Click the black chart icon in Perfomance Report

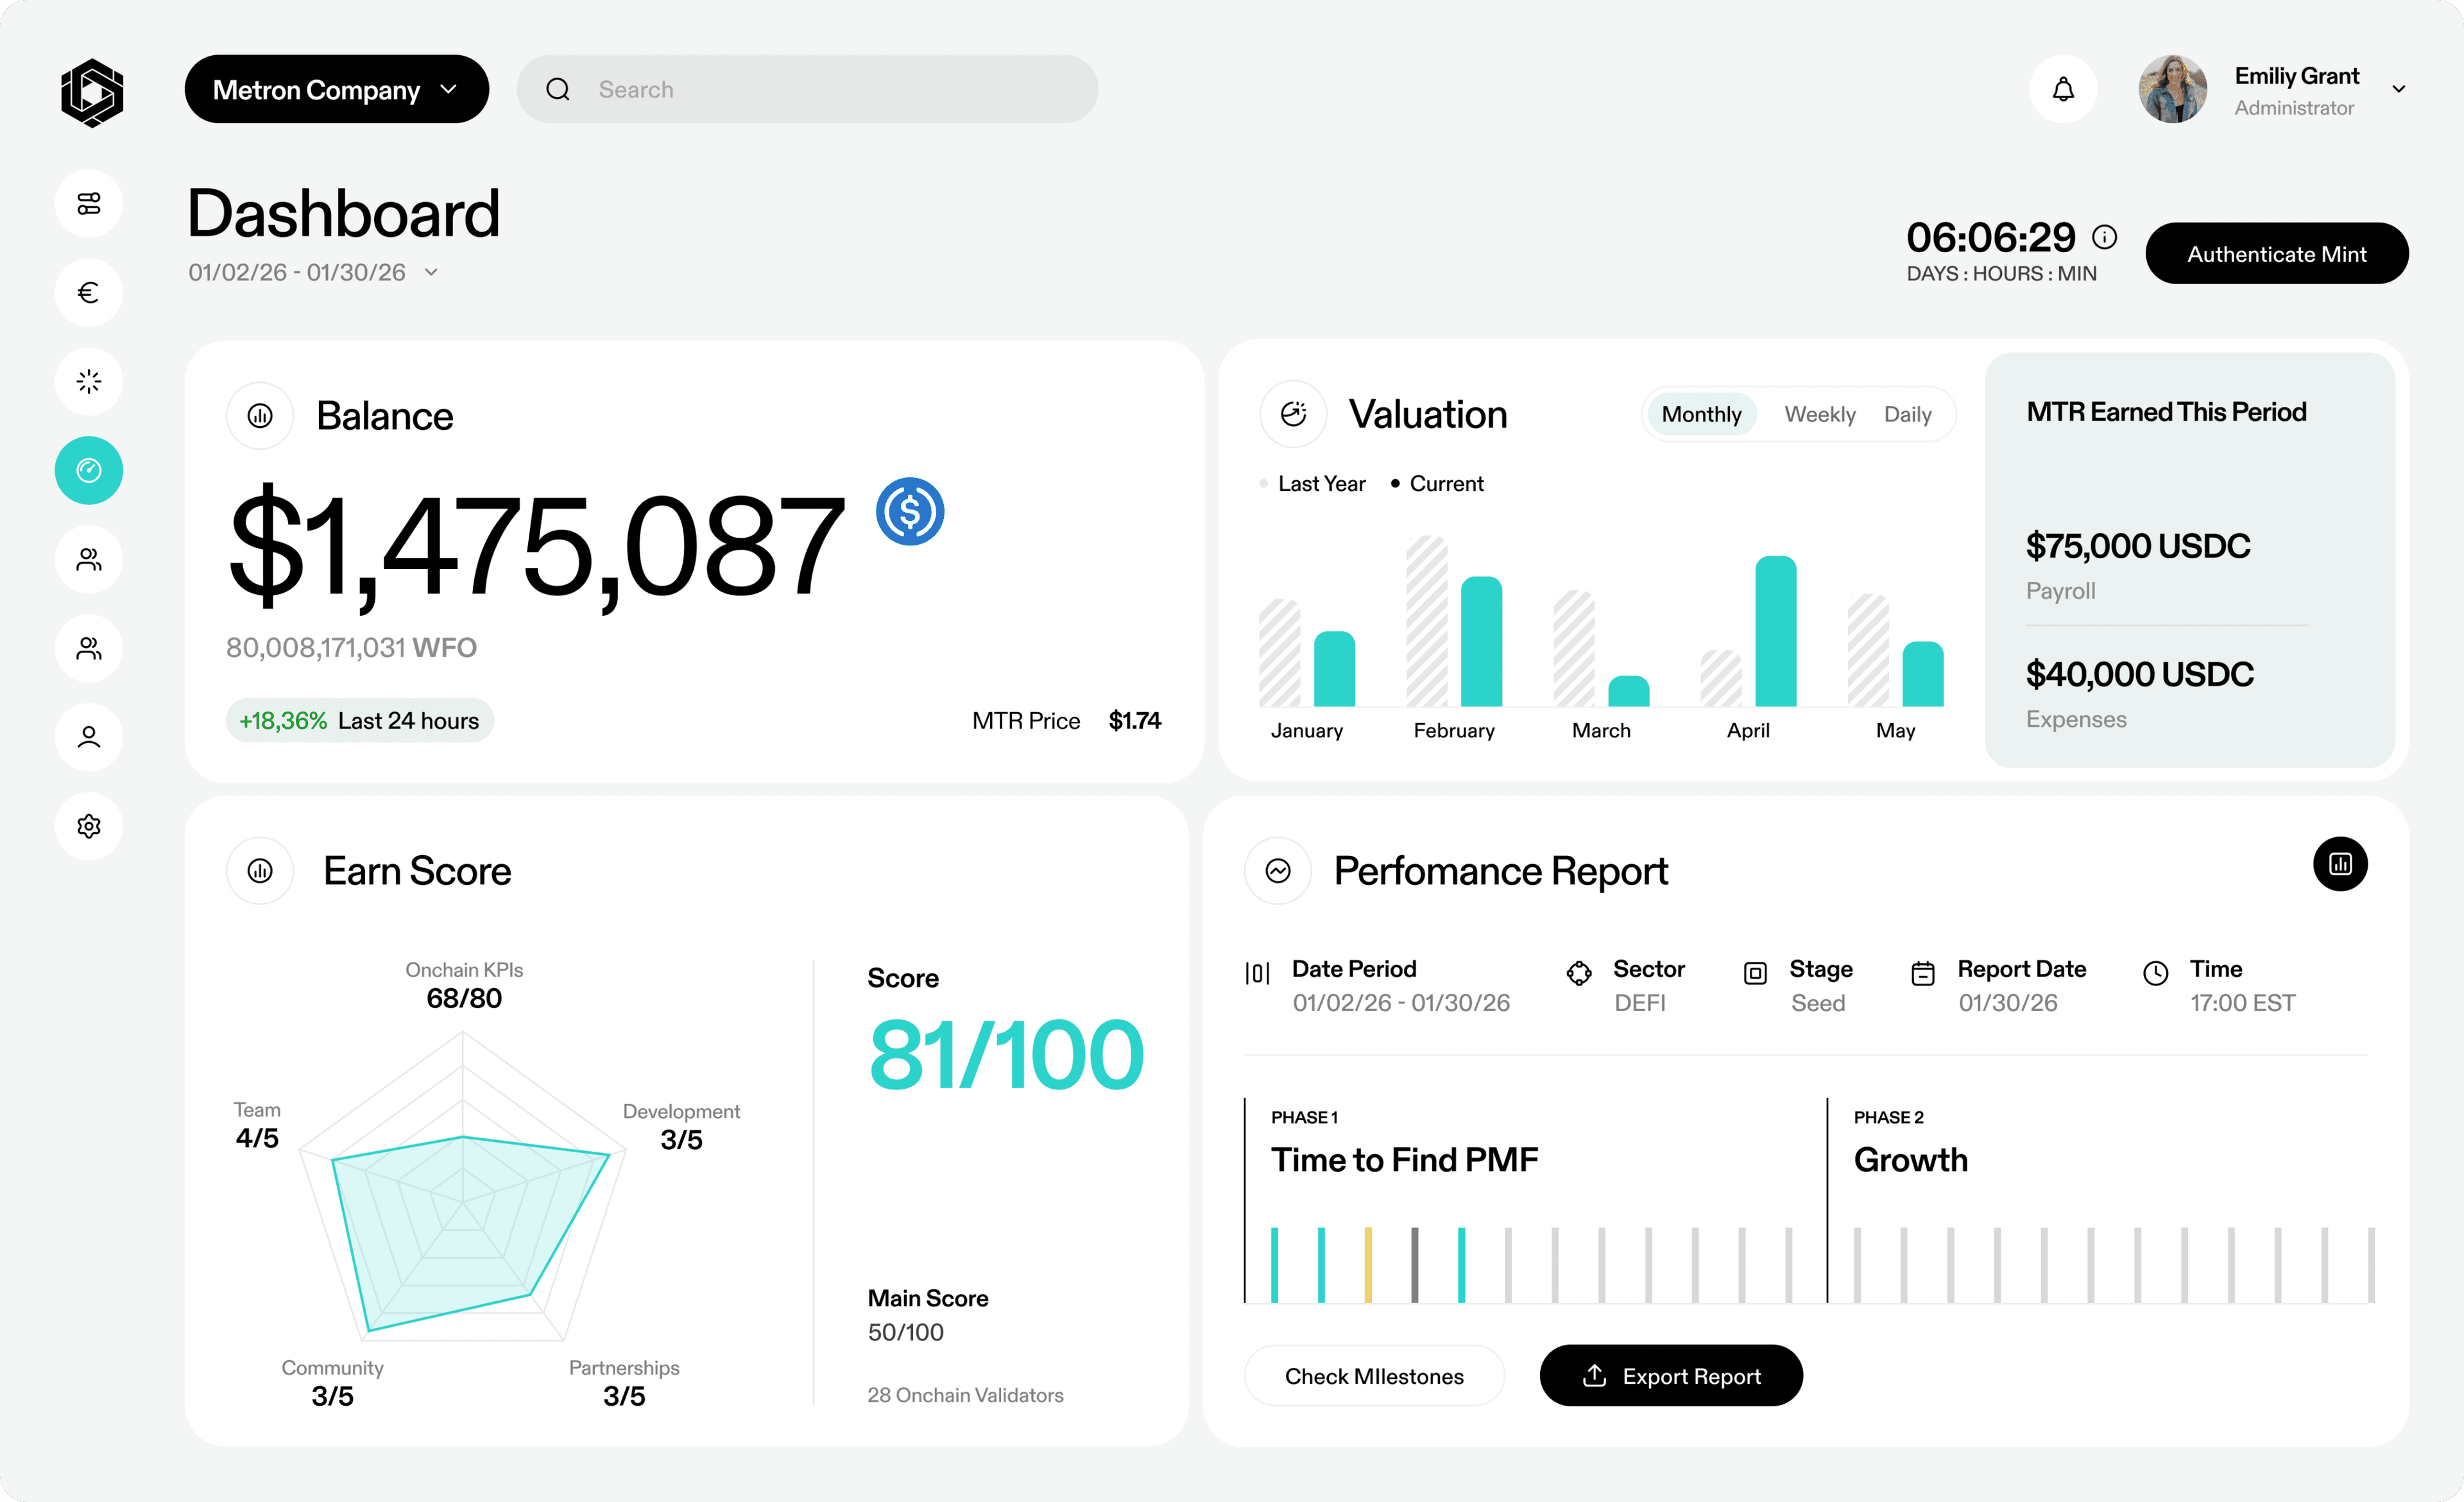2339,864
